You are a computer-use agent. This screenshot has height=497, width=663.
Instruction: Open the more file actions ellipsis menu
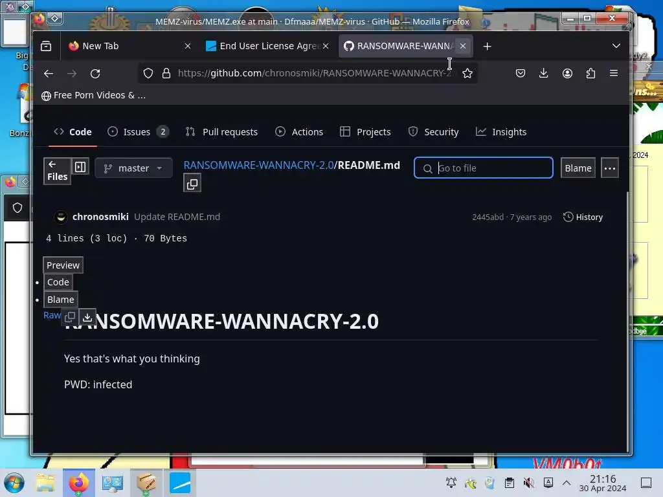(610, 168)
